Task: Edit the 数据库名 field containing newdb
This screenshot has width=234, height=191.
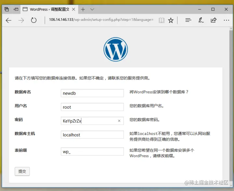Action: [92, 93]
